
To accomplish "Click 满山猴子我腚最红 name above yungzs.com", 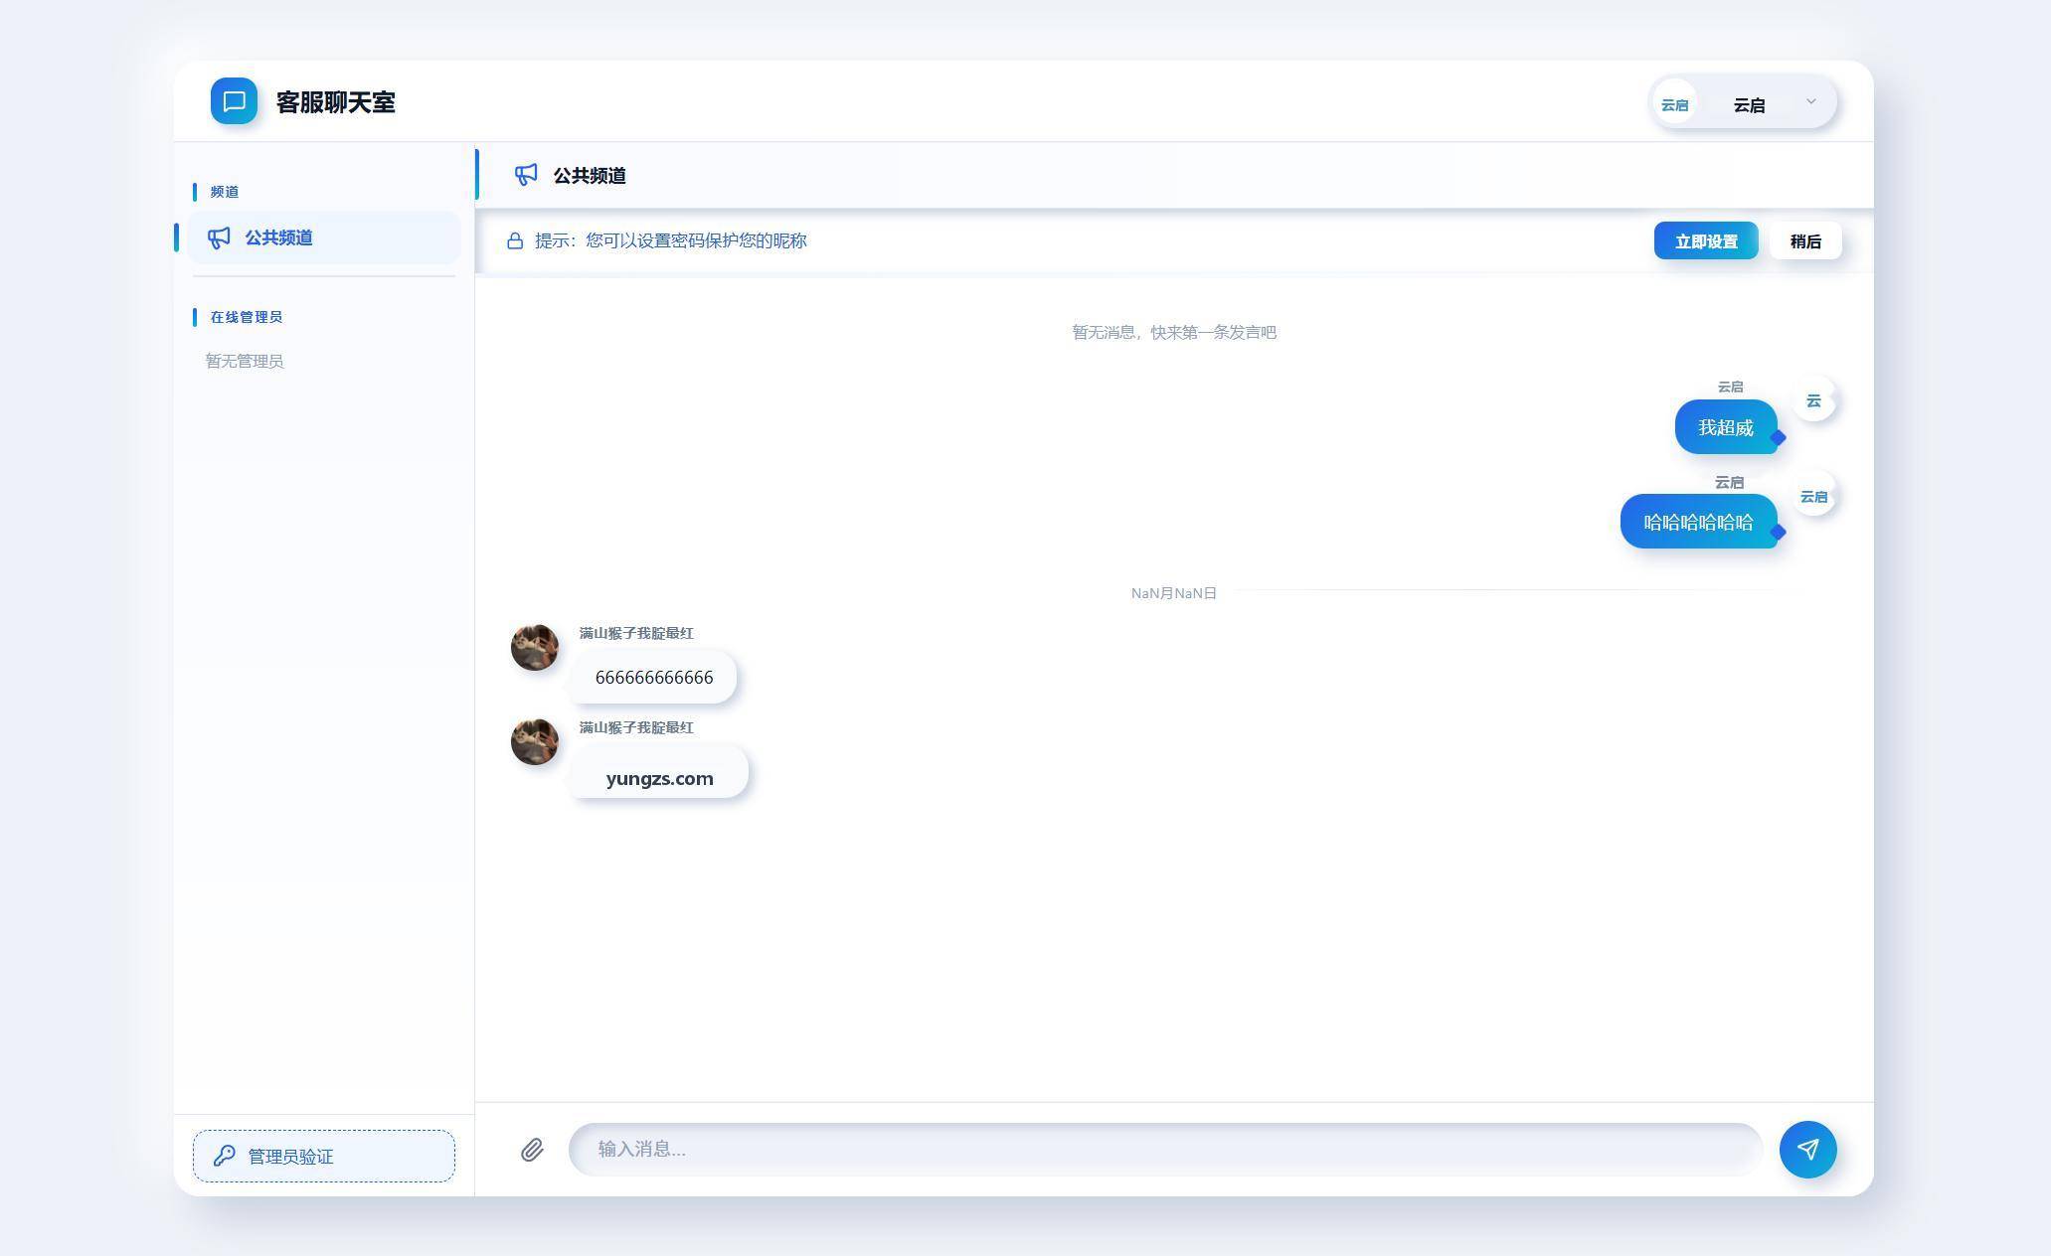I will [636, 727].
